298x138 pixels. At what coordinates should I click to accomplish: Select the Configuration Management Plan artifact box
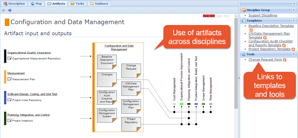pos(131,106)
